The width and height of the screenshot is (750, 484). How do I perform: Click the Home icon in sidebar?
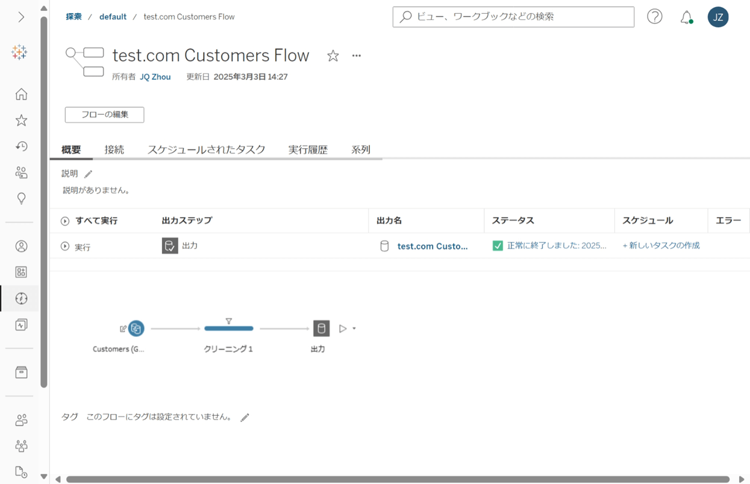21,94
